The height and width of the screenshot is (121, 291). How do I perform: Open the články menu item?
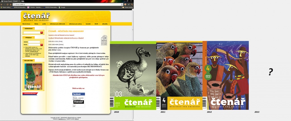coord(36,24)
